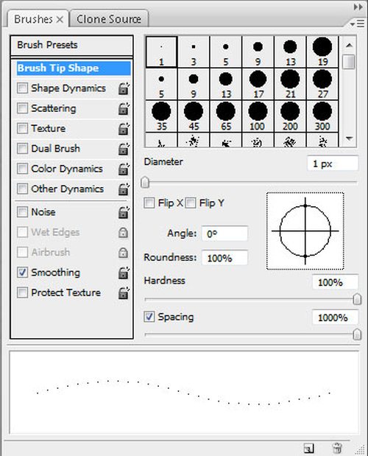Uncheck the Spacing checkbox
Screen dimensions: 368x456
[149, 317]
